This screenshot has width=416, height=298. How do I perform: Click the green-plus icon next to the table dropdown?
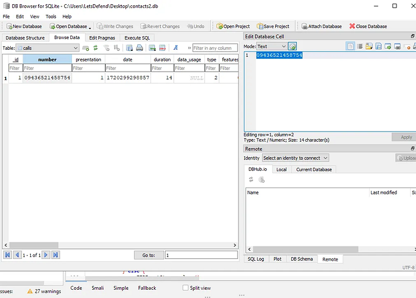click(86, 48)
